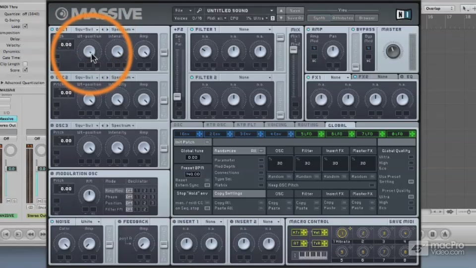Click the Massive logo circle icon
Image resolution: width=476 pixels, height=268 pixels.
tap(61, 14)
